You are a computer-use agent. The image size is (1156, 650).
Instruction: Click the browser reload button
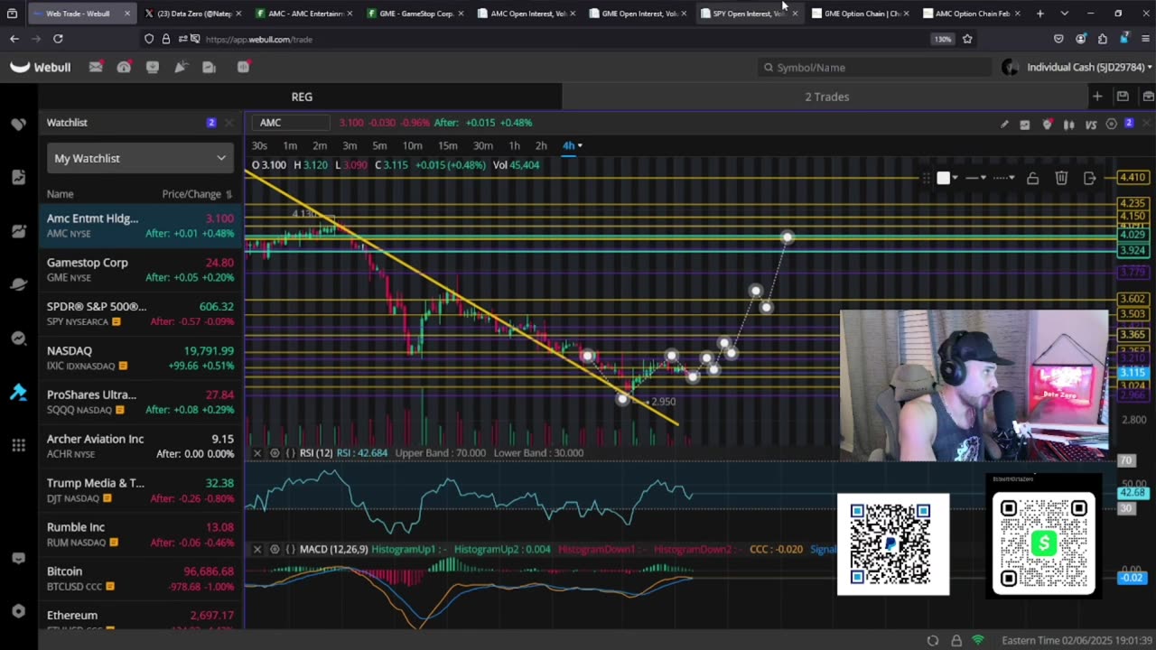tap(58, 39)
